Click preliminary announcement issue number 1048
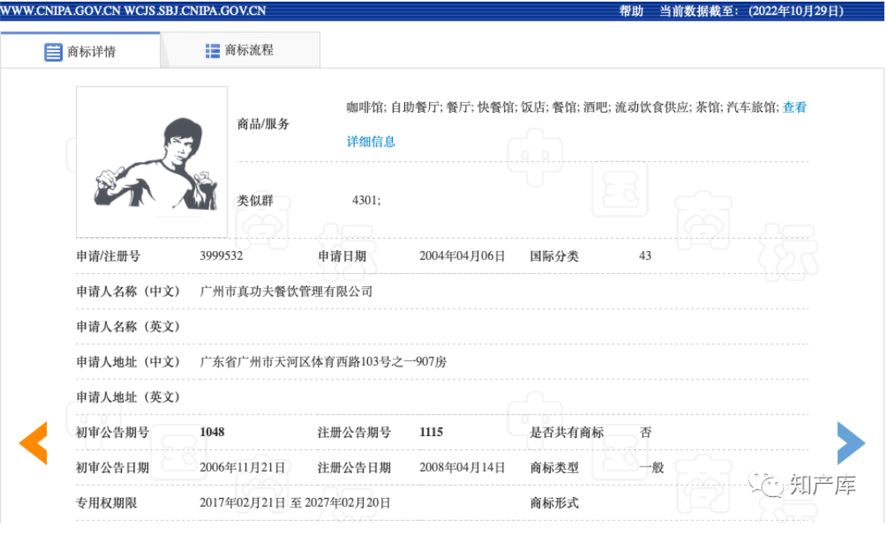This screenshot has width=886, height=539. tap(212, 432)
